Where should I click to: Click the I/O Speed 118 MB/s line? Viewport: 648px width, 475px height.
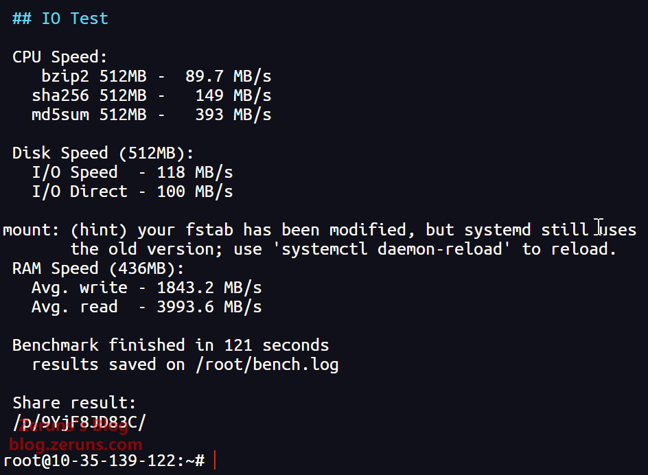tap(132, 172)
